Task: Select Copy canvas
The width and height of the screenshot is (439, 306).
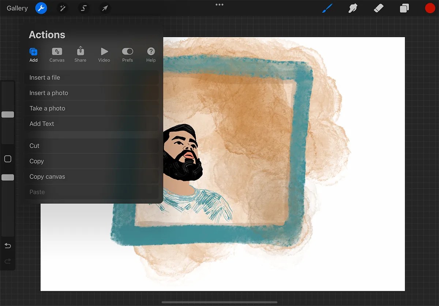Action: pyautogui.click(x=47, y=176)
